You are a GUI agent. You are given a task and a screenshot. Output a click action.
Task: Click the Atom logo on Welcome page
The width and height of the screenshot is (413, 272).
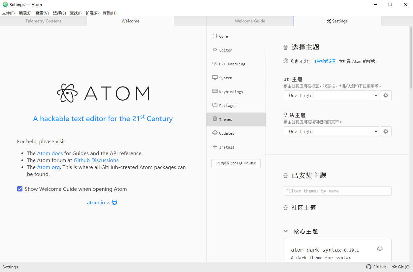[103, 93]
